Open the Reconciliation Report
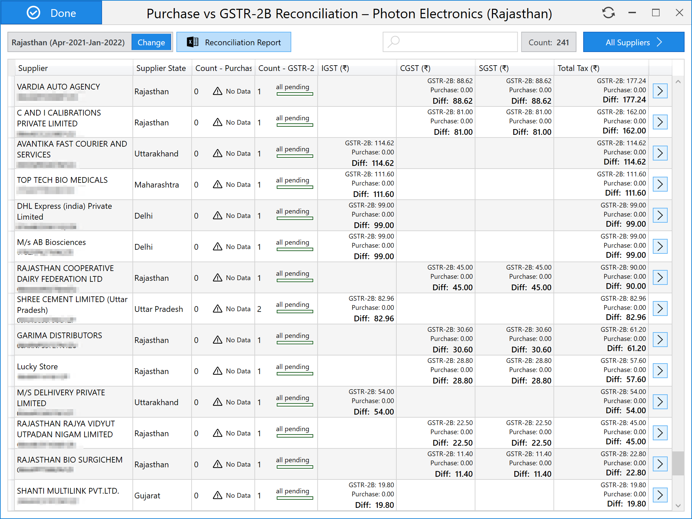The image size is (692, 519). click(234, 42)
